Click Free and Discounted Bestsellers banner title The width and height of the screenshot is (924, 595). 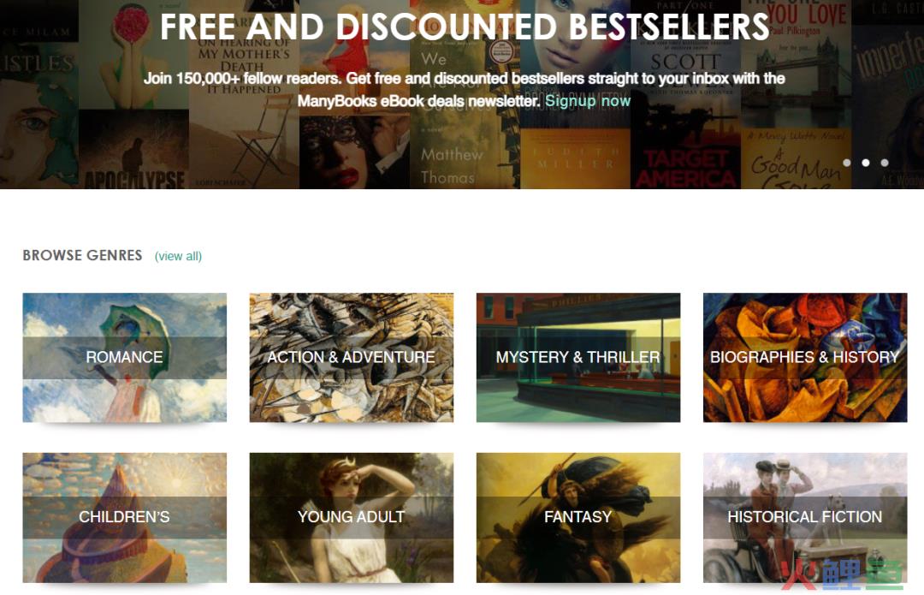pyautogui.click(x=465, y=27)
